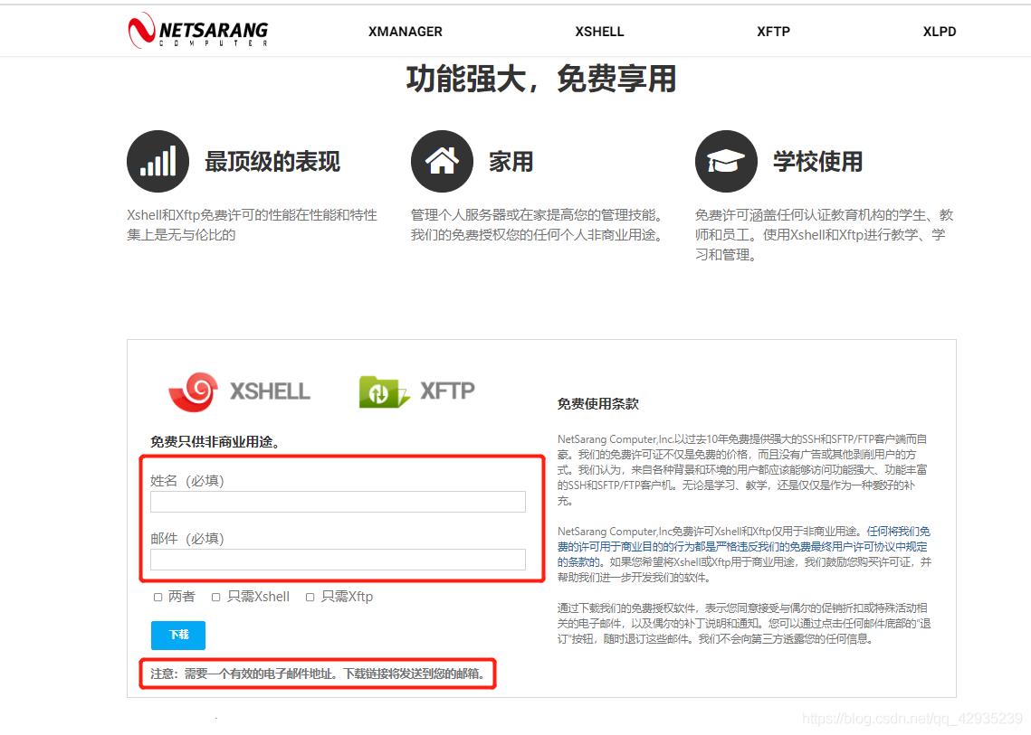1031x735 pixels.
Task: Click the green XFTP folder logo
Action: (384, 391)
